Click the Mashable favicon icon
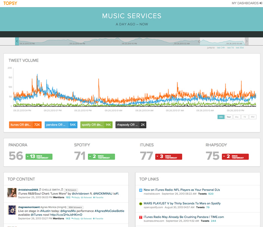This screenshot has height=227, width=263. pyautogui.click(x=141, y=190)
